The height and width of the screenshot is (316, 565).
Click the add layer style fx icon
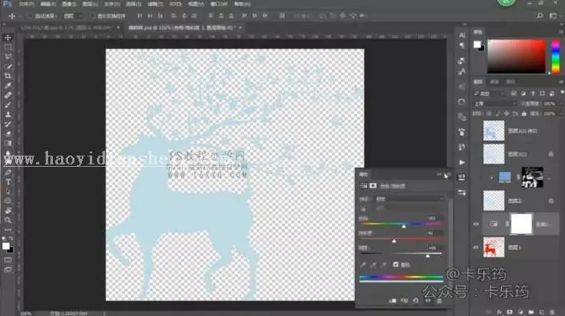[x=499, y=312]
